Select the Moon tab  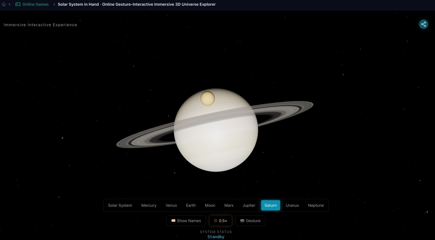pyautogui.click(x=210, y=205)
